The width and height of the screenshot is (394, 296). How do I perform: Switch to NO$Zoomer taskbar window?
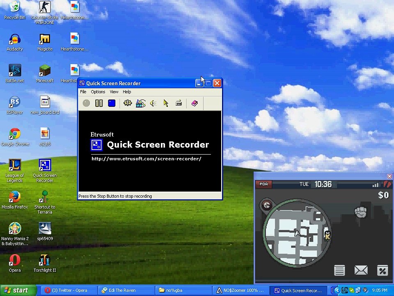coord(241,290)
